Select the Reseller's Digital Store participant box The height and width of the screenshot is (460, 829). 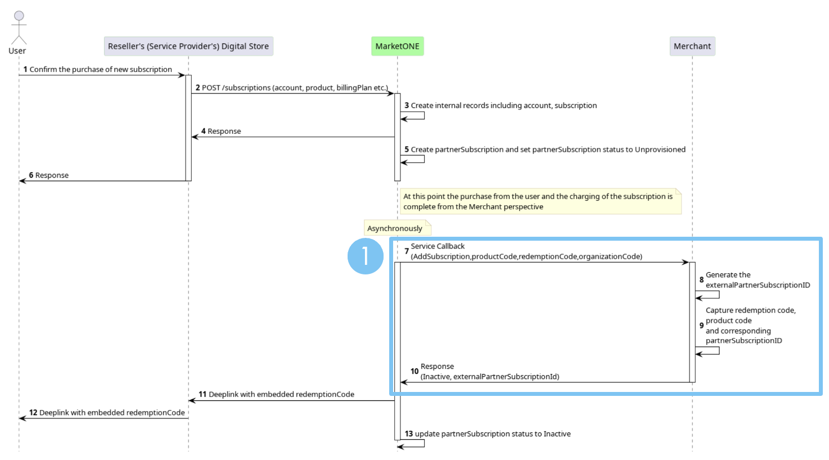coord(188,46)
